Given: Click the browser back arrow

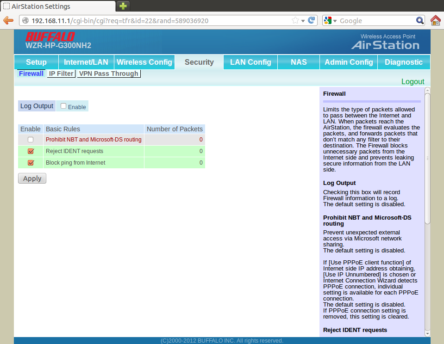Looking at the screenshot, I should [8, 21].
